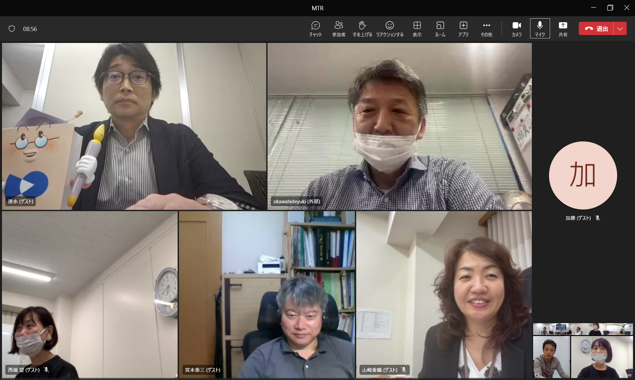Add an app via アプリ
The image size is (635, 380).
(x=463, y=29)
